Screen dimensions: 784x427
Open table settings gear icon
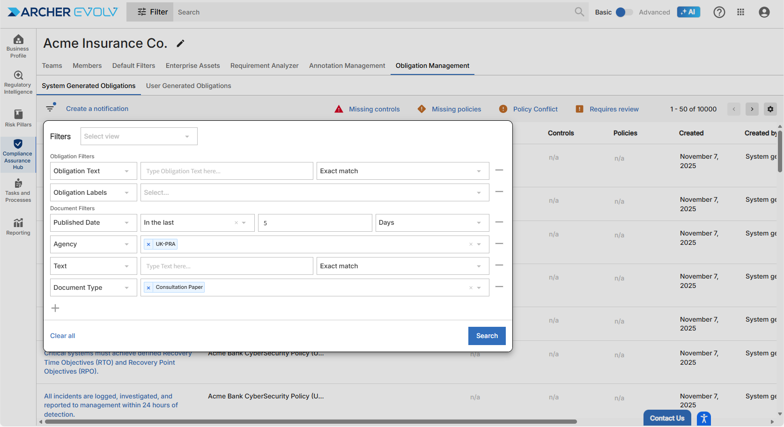[x=770, y=109]
